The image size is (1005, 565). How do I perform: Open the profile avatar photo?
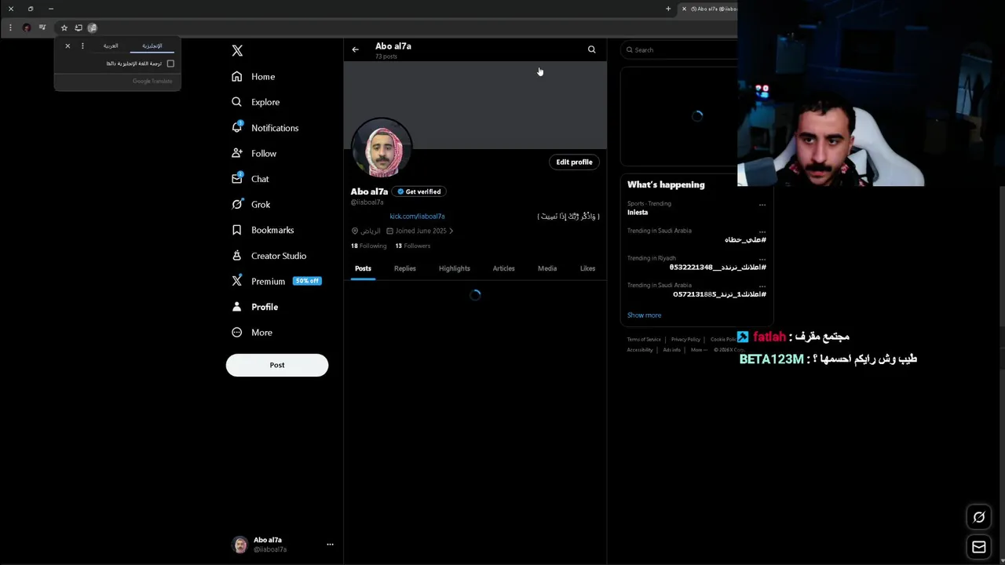pyautogui.click(x=382, y=148)
